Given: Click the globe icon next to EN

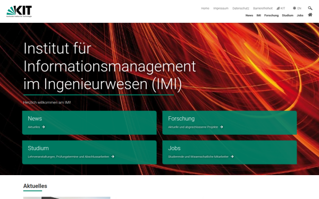Looking at the screenshot, I should [x=295, y=8].
